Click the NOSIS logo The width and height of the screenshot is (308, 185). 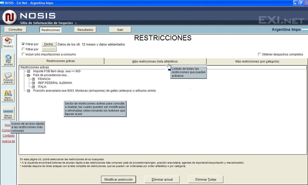9,17
